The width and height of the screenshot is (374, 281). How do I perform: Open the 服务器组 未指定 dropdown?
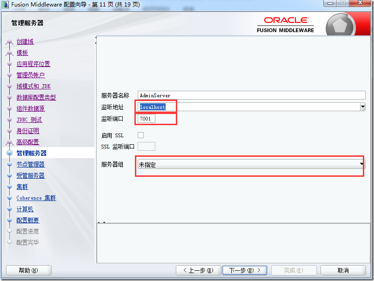(251, 164)
